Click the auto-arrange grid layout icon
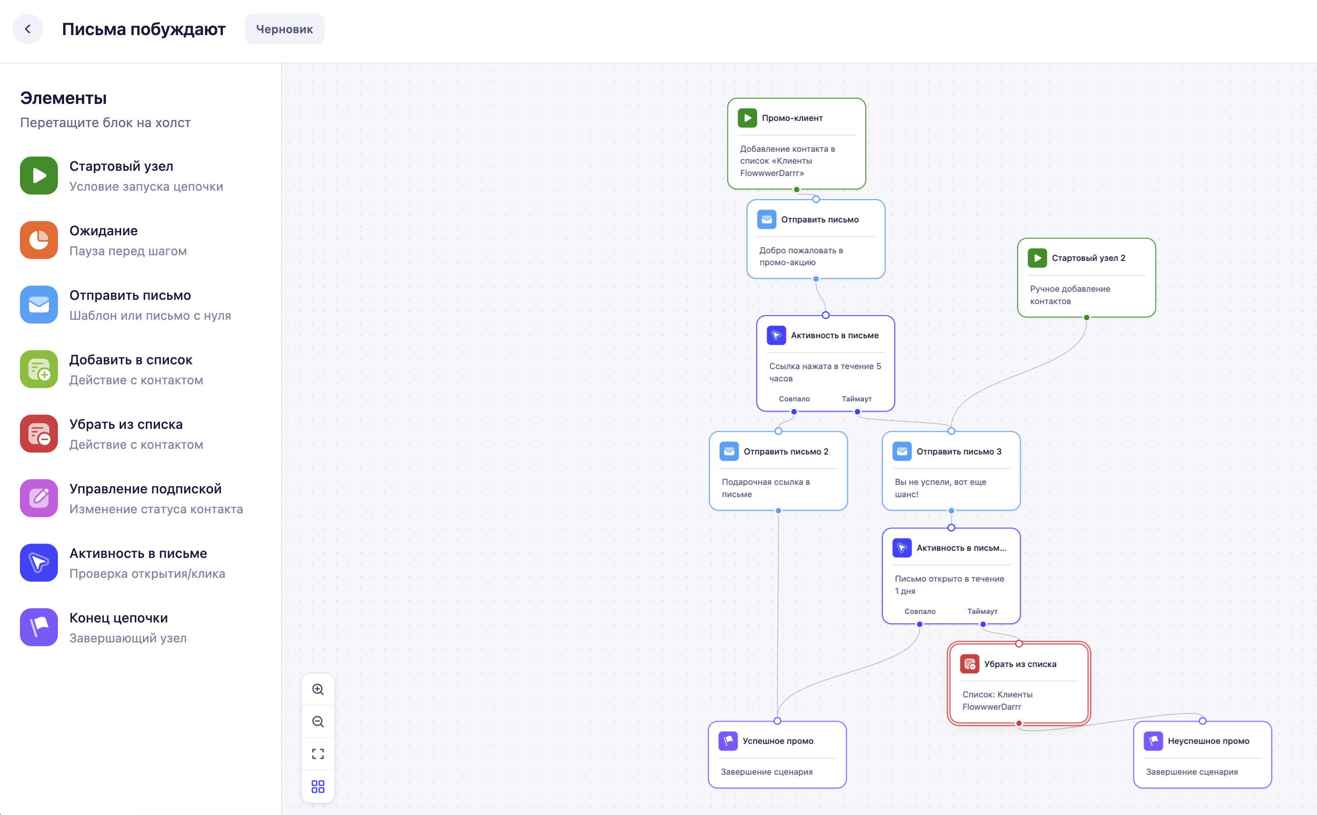Screen dimensions: 1317x815 pos(318,787)
